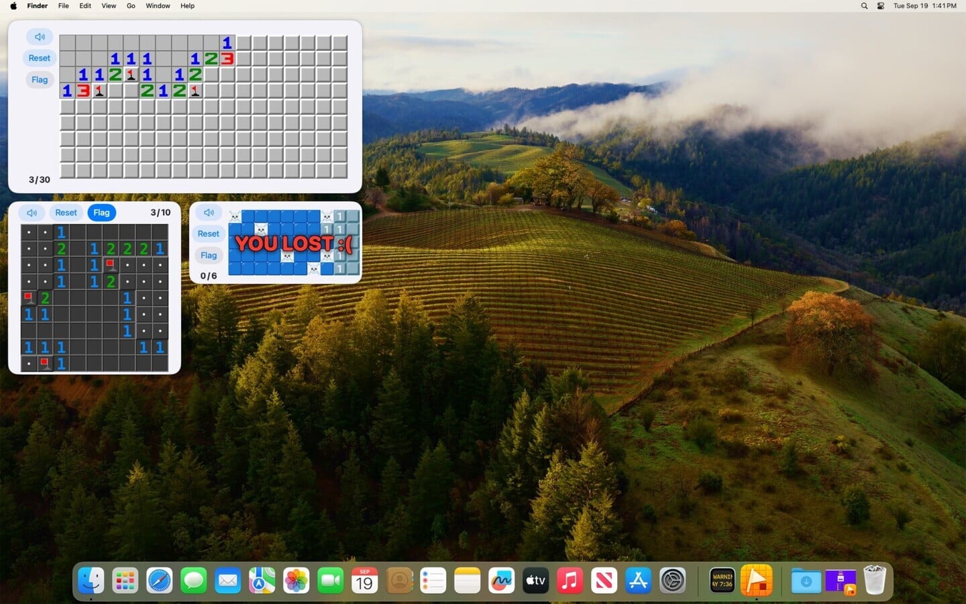
Task: Enable Flag mode in the large Minesweeper window
Action: [39, 79]
